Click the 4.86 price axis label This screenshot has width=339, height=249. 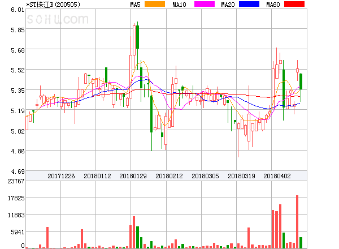pos(18,151)
